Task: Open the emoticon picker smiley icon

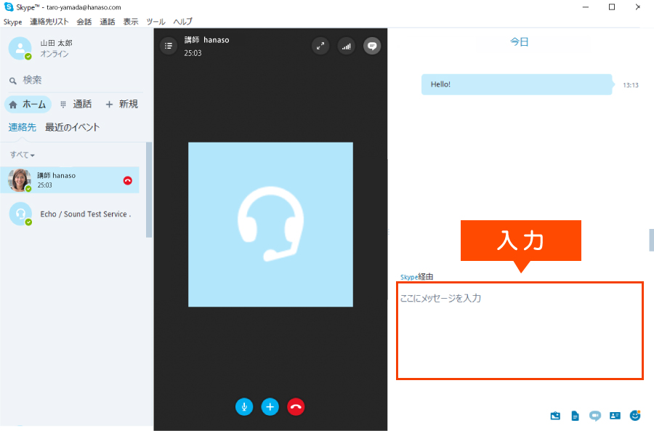Action: pos(635,416)
